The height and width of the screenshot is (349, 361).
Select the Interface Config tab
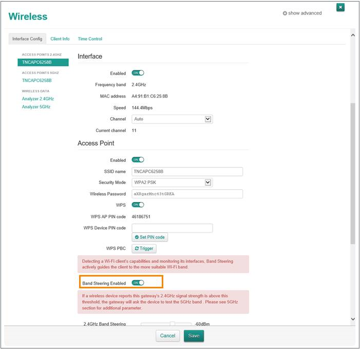pyautogui.click(x=27, y=39)
